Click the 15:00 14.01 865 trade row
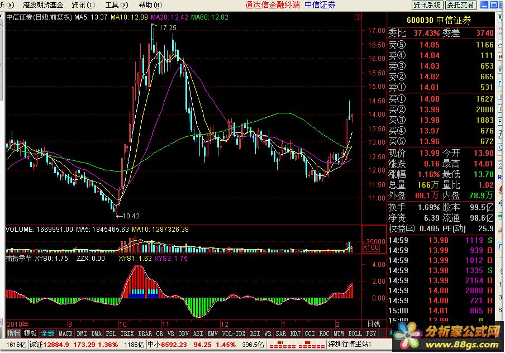The height and width of the screenshot is (353, 505). (x=441, y=311)
